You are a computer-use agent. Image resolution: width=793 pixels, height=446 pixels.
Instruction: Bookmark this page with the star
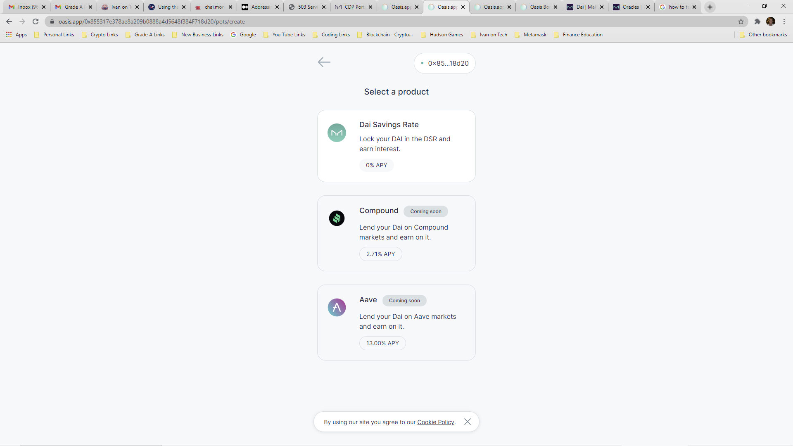tap(741, 21)
